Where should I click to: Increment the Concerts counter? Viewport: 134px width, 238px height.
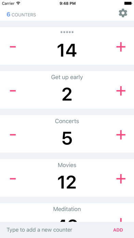click(121, 135)
